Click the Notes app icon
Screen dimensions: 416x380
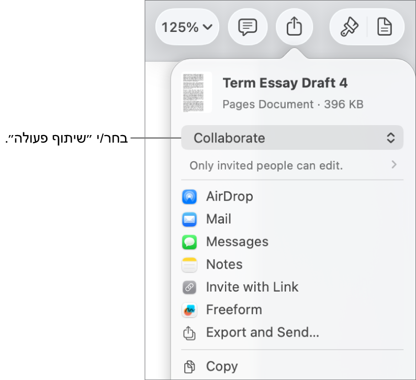(x=189, y=265)
